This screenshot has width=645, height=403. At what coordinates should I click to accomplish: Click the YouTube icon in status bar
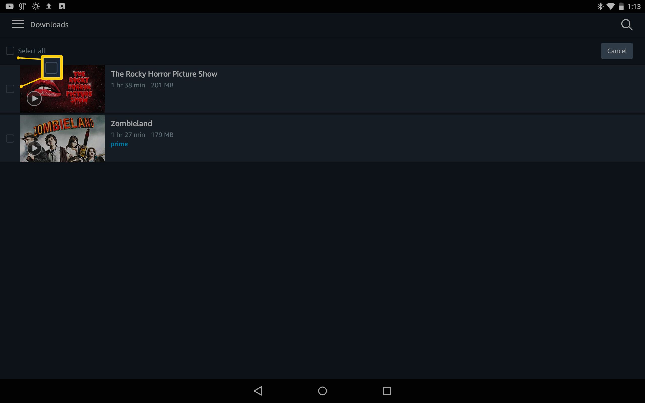click(8, 6)
